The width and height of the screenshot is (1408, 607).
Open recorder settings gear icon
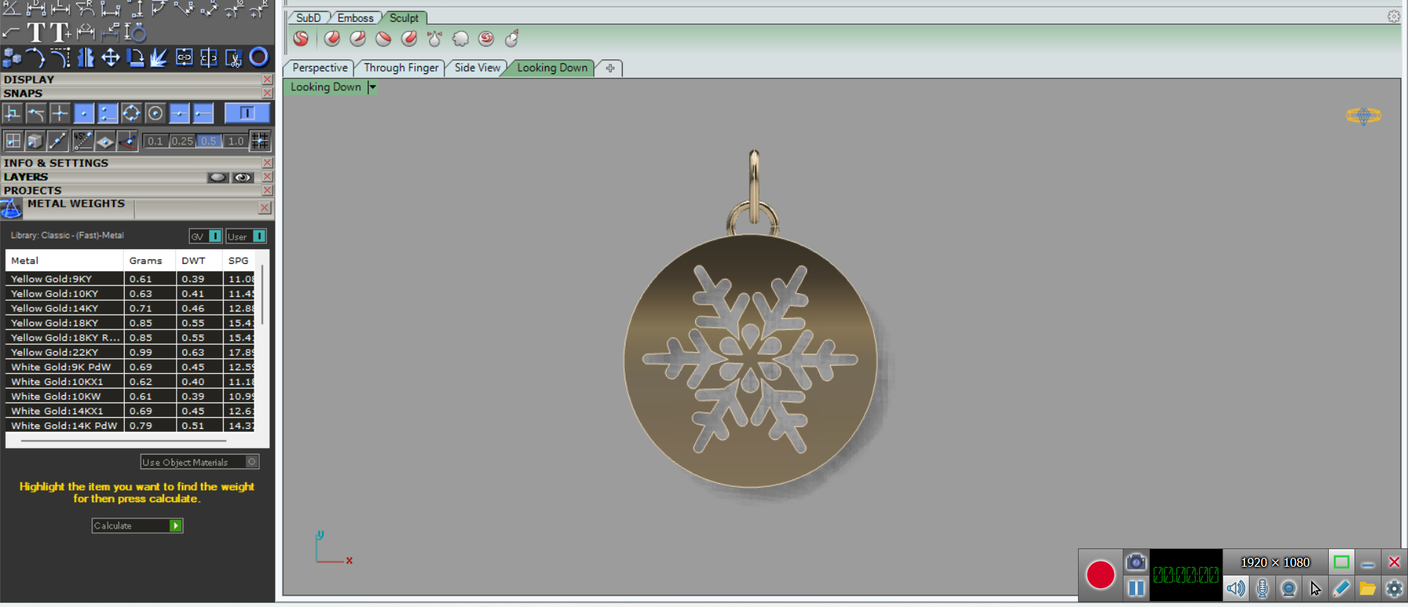tap(1394, 588)
